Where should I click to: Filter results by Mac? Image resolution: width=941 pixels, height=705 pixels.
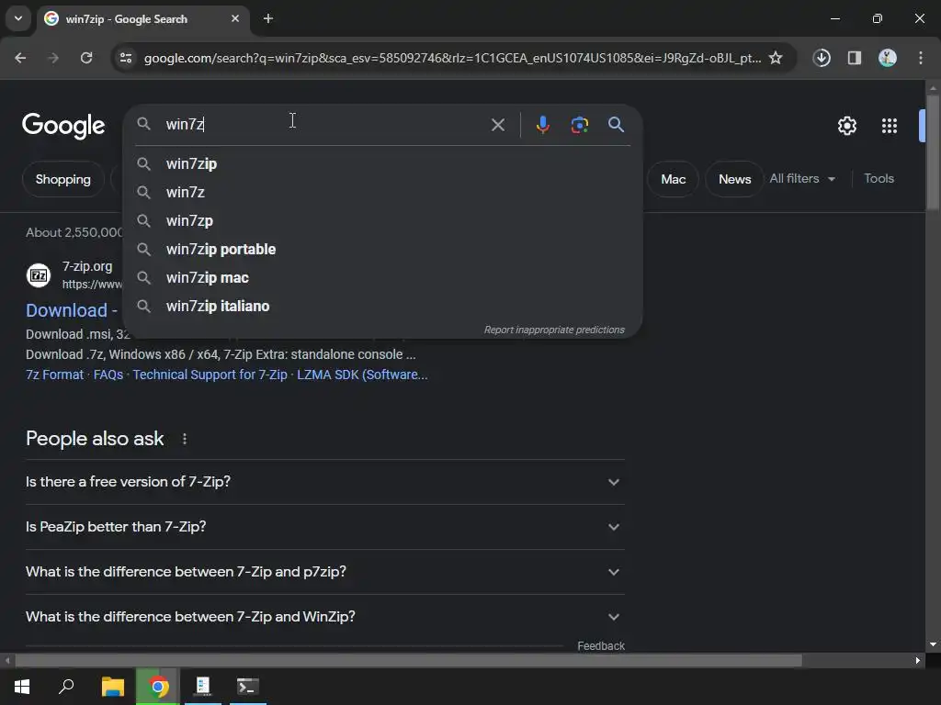pyautogui.click(x=674, y=179)
